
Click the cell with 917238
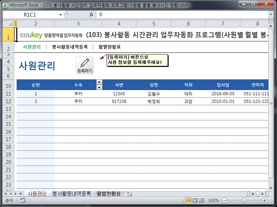[x=119, y=101]
